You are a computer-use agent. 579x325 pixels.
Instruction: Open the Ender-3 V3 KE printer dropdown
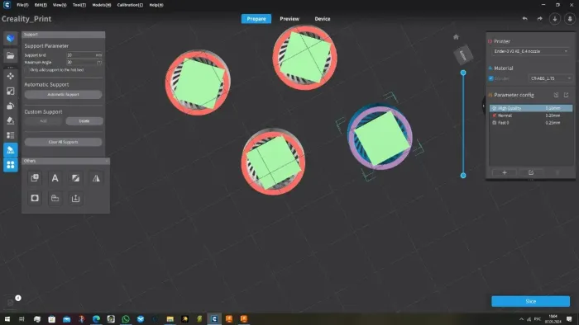[530, 51]
